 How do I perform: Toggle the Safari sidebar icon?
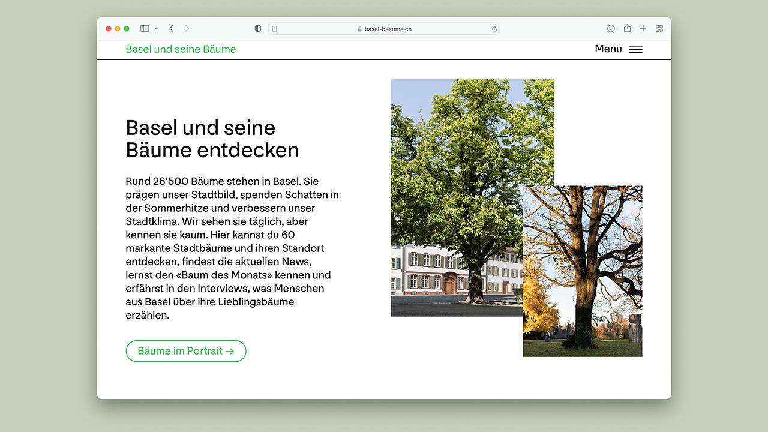[x=145, y=28]
